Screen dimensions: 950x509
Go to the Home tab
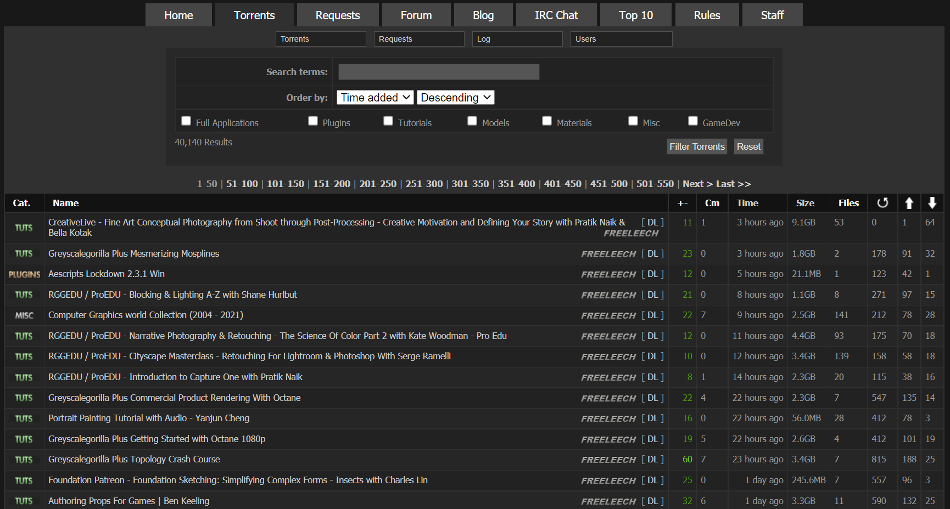pyautogui.click(x=178, y=15)
